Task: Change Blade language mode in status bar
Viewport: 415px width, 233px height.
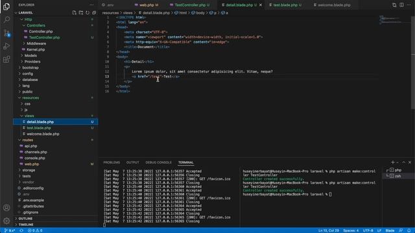Action: click(390, 230)
